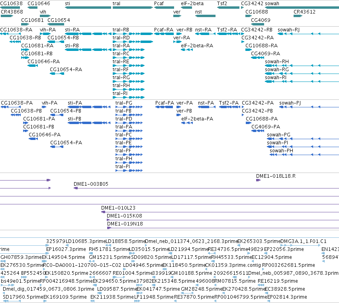The image size is (339, 303).
Task: Click the tral-RI transcript
Action: coord(129,97)
